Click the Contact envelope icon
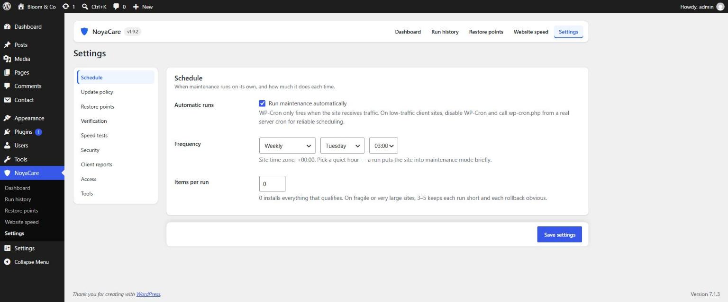Screen dimensions: 728x302 7,100
